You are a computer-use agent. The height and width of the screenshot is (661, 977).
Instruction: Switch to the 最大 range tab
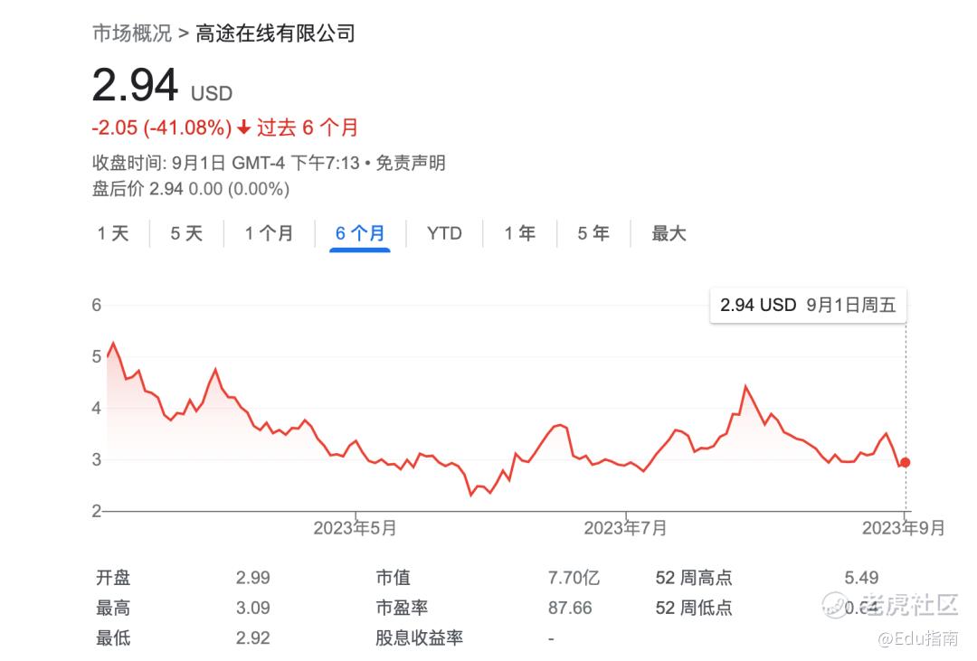pos(669,233)
